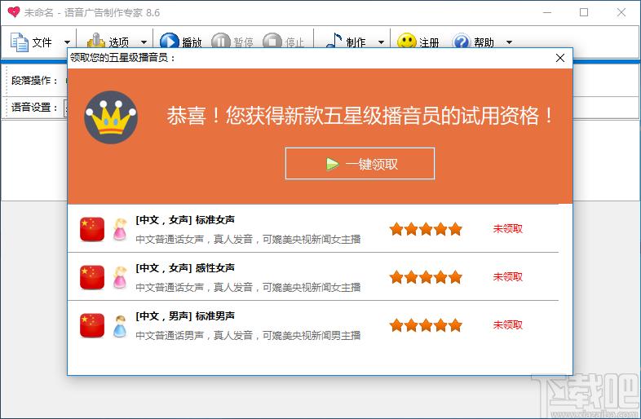
Task: Select the title [中文，女声] 感性女声
Action: click(x=185, y=268)
